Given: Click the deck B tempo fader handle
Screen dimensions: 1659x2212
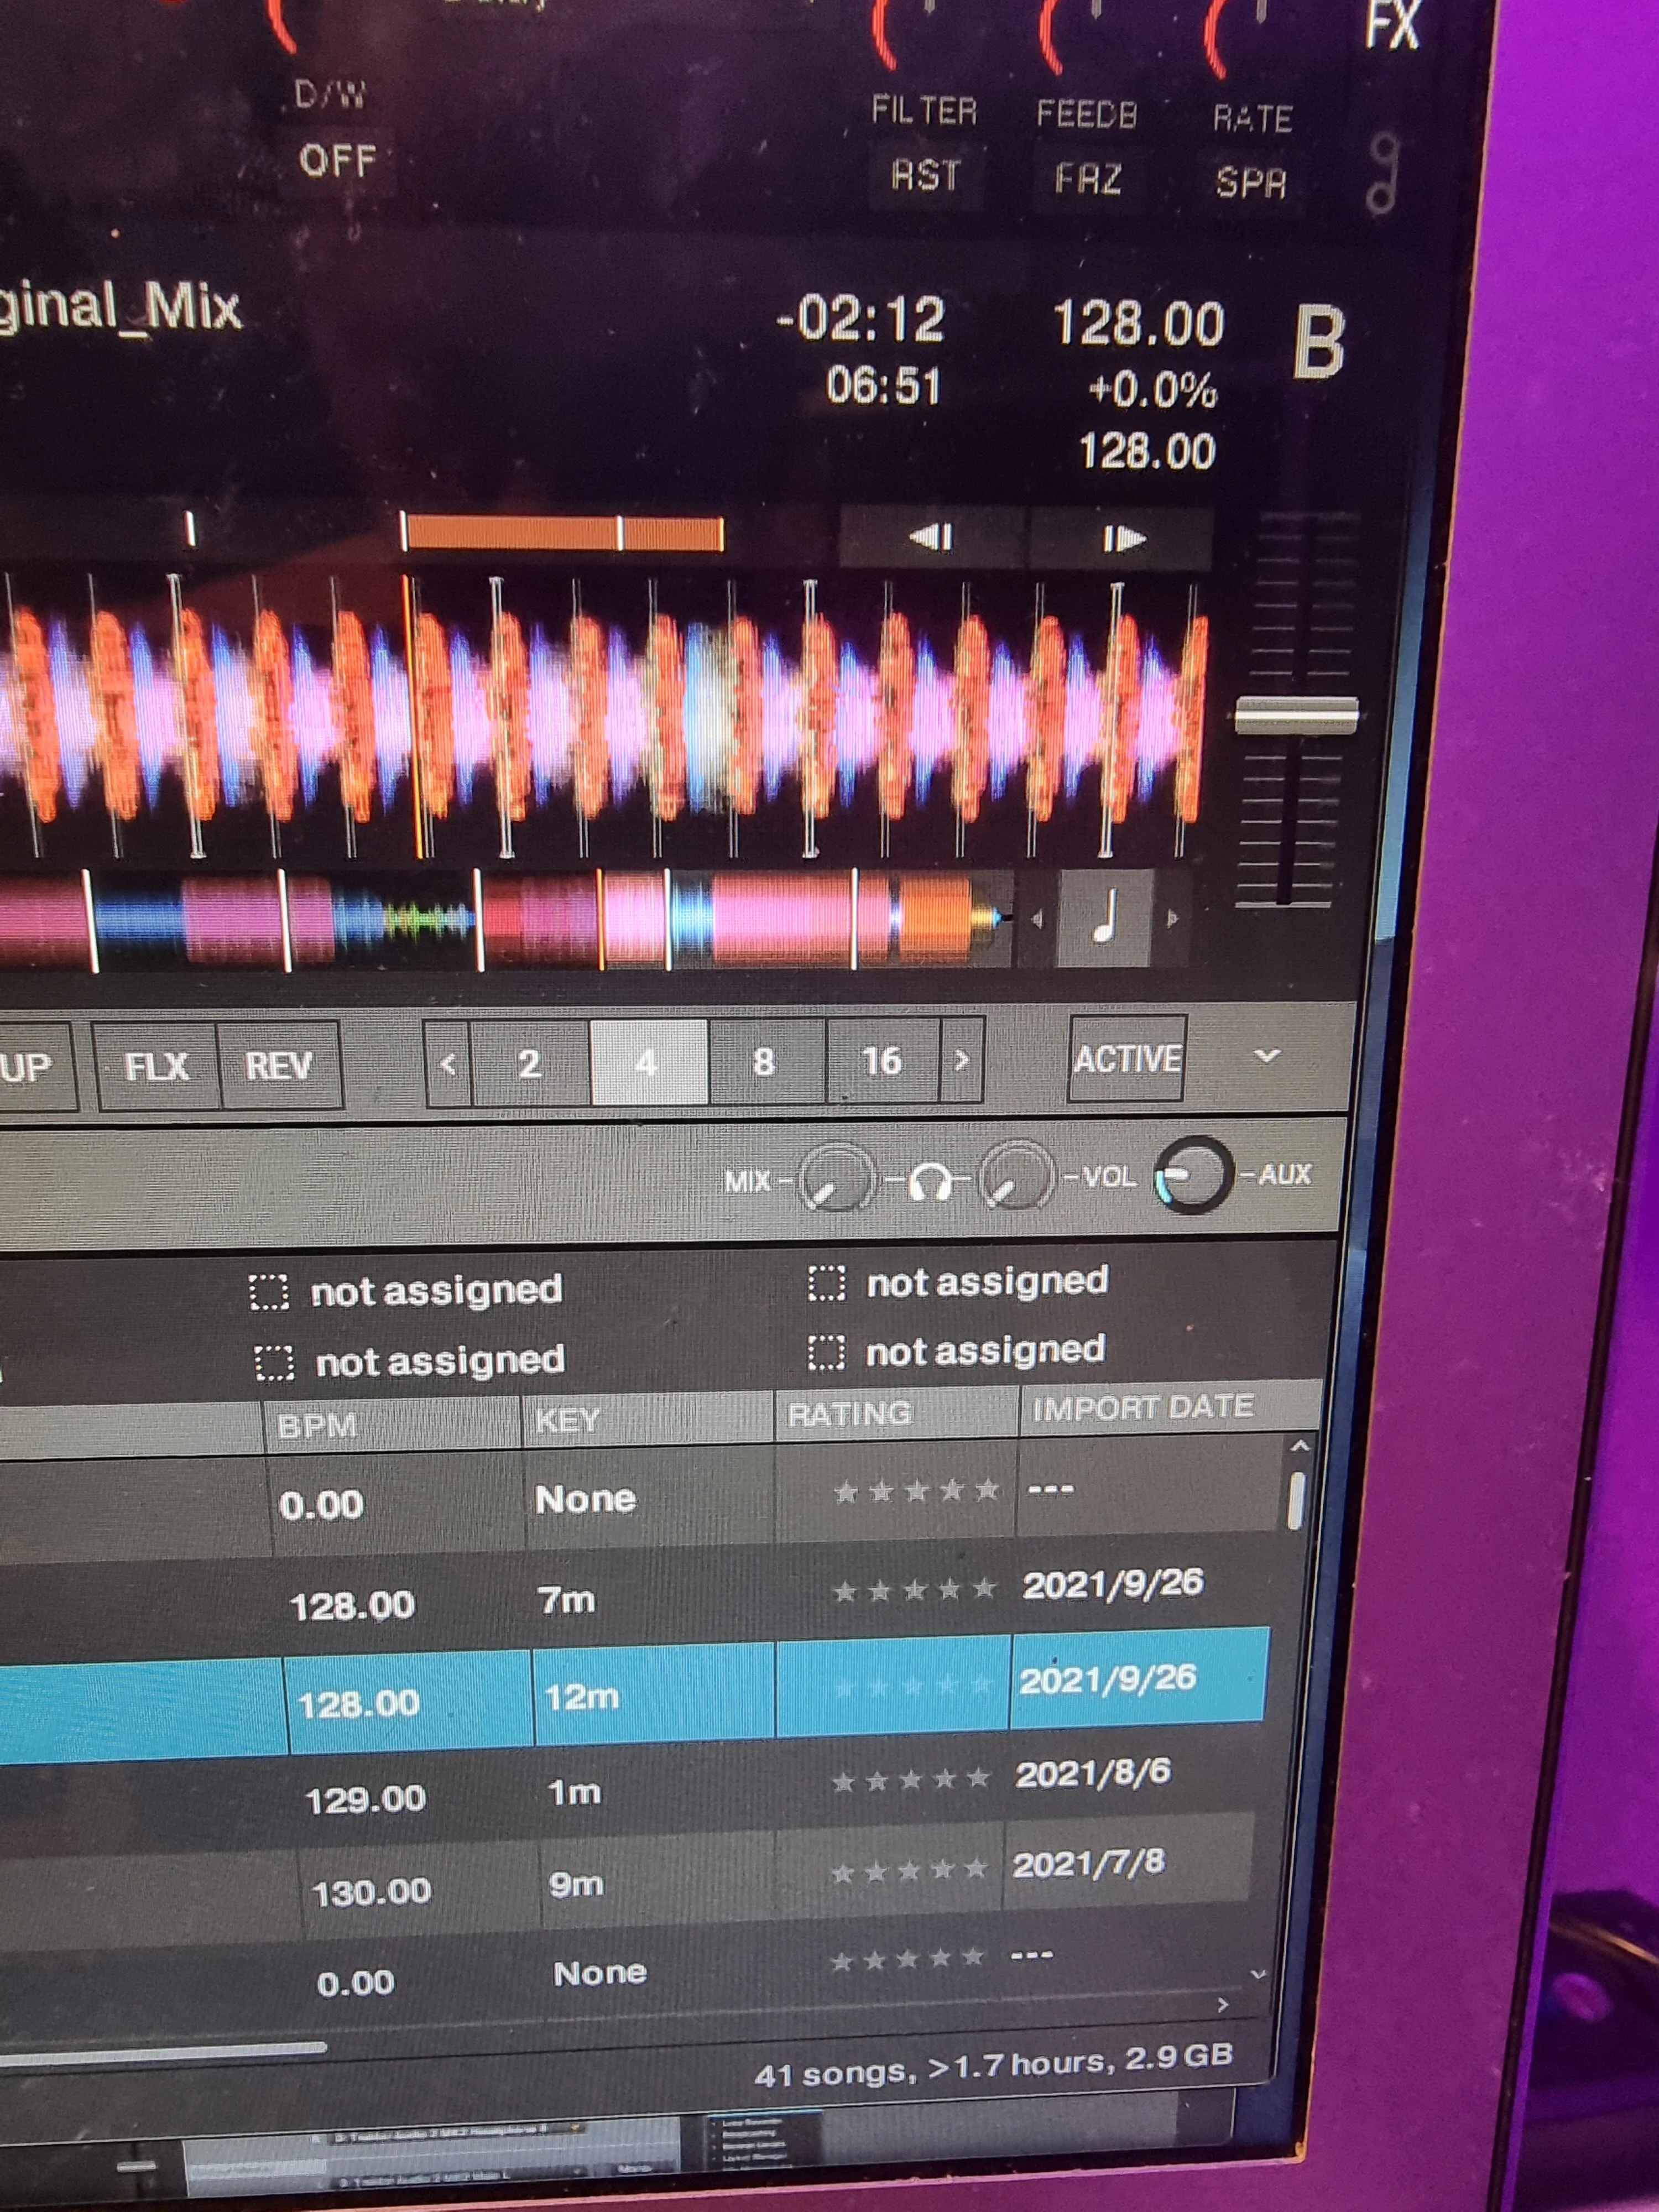Looking at the screenshot, I should (x=1296, y=715).
